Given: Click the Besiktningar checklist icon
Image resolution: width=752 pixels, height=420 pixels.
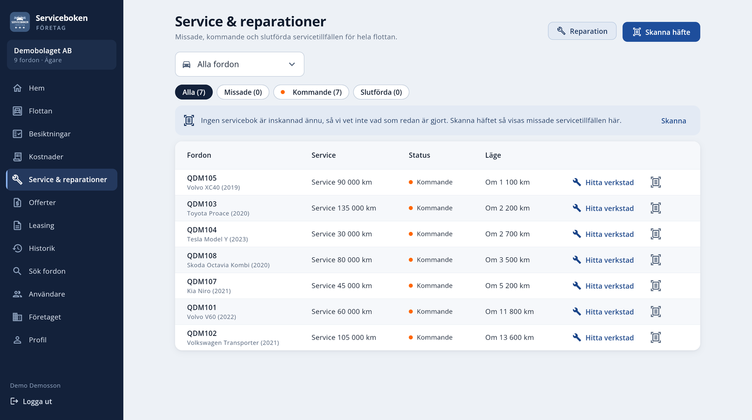Looking at the screenshot, I should [17, 134].
